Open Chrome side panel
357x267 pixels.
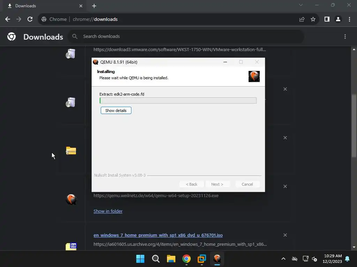[327, 19]
